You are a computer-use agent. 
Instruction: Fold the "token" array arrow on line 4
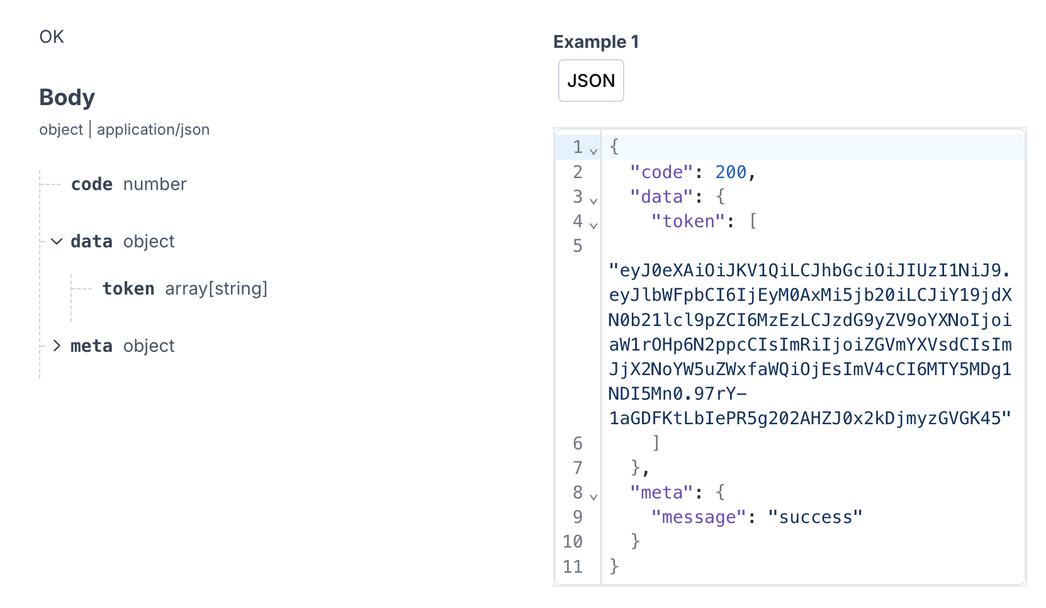[593, 225]
